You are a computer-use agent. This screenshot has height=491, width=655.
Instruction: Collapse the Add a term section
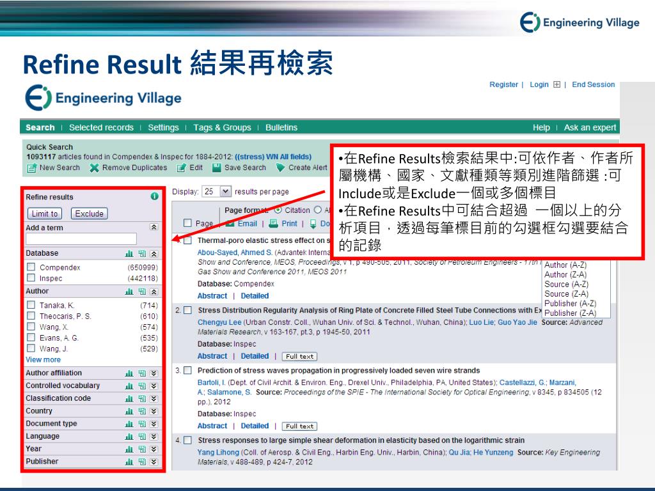click(154, 227)
